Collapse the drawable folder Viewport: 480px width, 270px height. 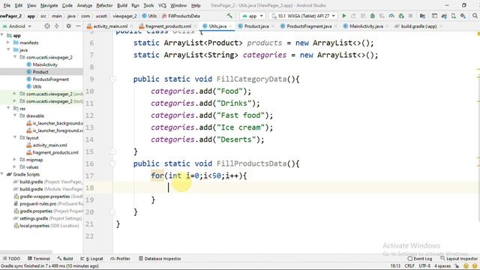point(15,115)
